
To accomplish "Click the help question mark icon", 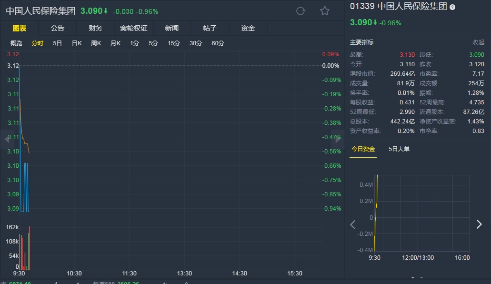I will click(452, 7).
